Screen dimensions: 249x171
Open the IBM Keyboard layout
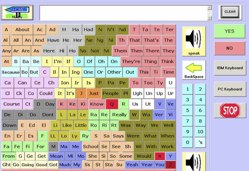point(230,68)
